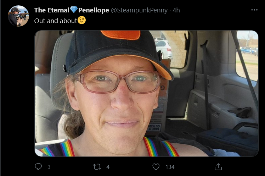
Task: Retweet using the arrows icon
Action: point(97,167)
